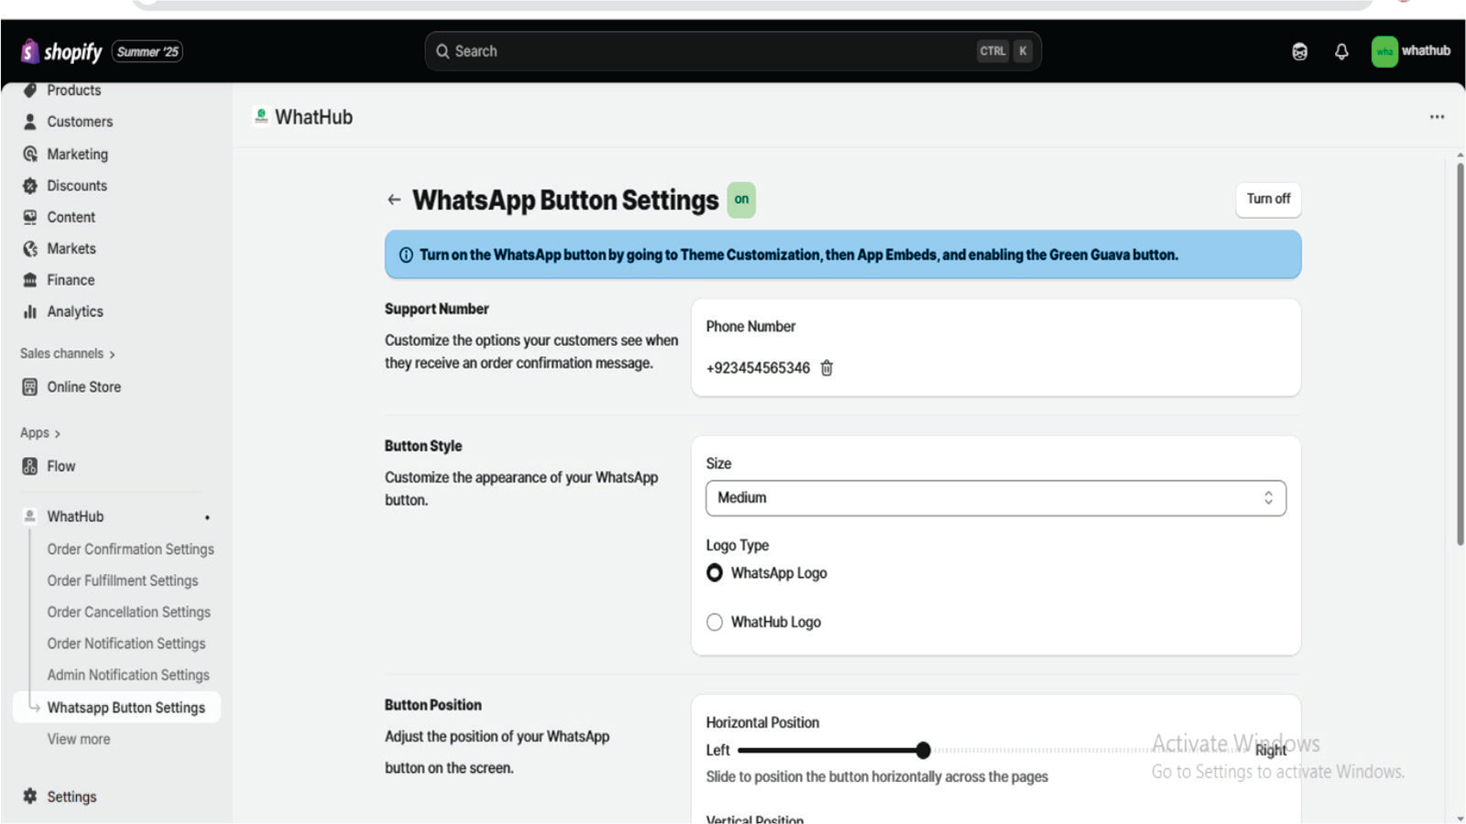Open the notifications bell
This screenshot has width=1466, height=824.
tap(1341, 51)
